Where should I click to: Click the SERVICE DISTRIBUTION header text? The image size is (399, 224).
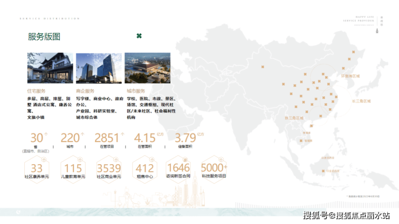[x=50, y=18]
